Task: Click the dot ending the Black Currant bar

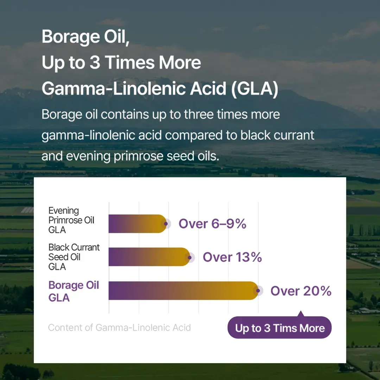Action: pyautogui.click(x=190, y=258)
